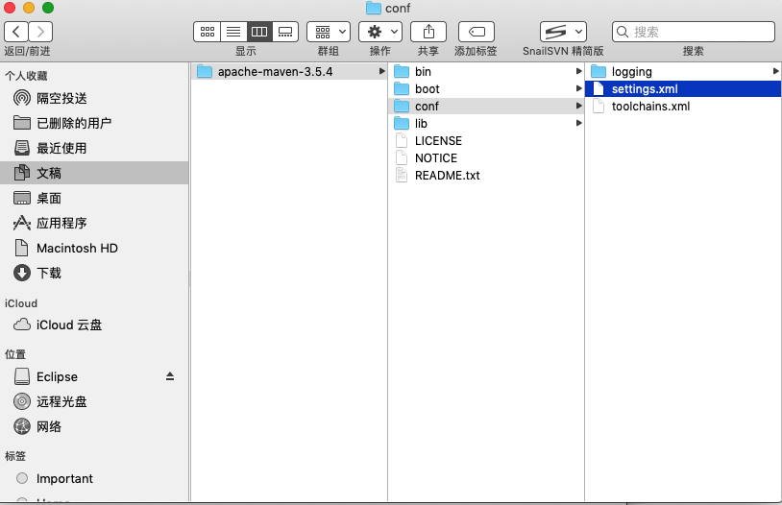Click the conf folder icon in title bar
The image size is (782, 505).
click(x=373, y=8)
